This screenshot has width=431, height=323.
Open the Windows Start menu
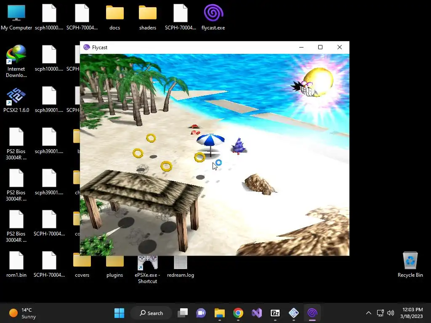pyautogui.click(x=119, y=313)
